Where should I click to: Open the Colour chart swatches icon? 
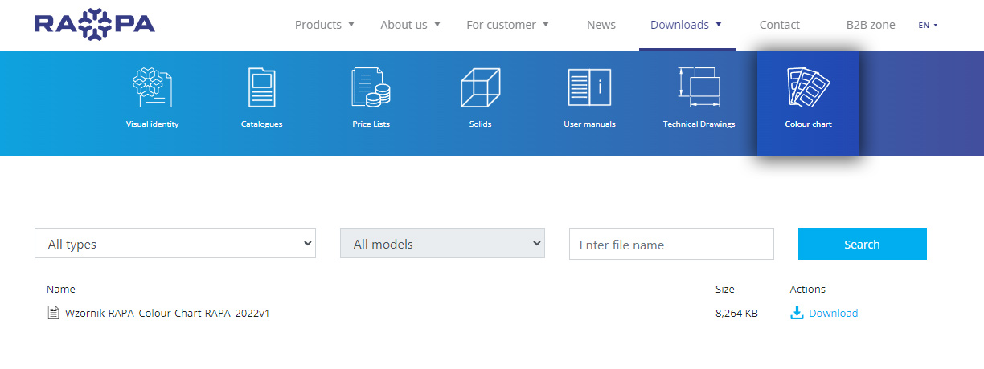click(x=808, y=87)
